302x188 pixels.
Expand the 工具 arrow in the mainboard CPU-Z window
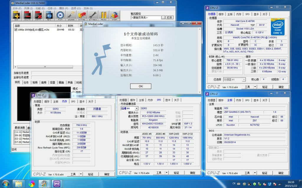pyautogui.click(x=255, y=173)
